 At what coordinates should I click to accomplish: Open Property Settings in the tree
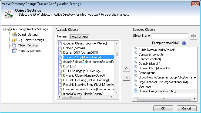pos(29,51)
